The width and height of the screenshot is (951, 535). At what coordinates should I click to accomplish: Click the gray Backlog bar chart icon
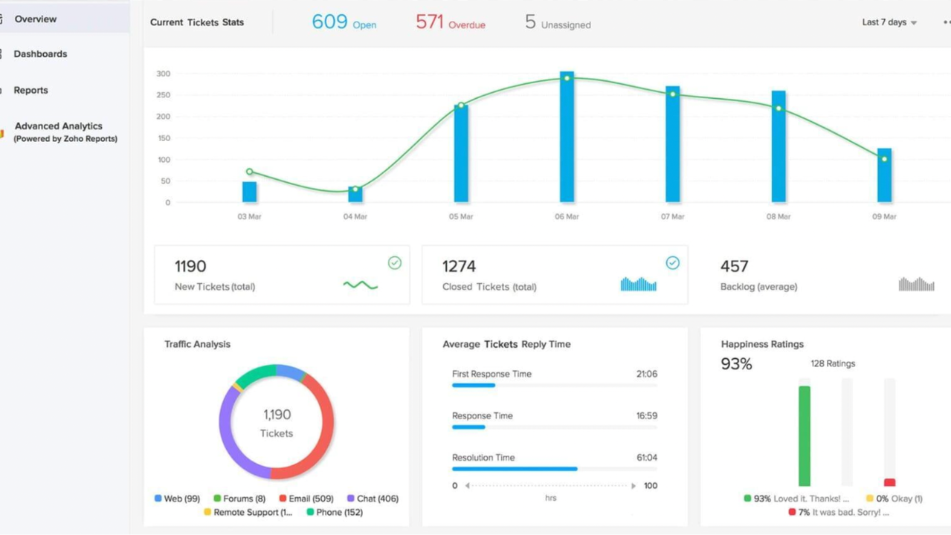[916, 284]
